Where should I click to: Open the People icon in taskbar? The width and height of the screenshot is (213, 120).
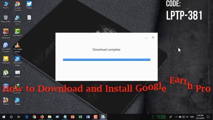(x=171, y=117)
